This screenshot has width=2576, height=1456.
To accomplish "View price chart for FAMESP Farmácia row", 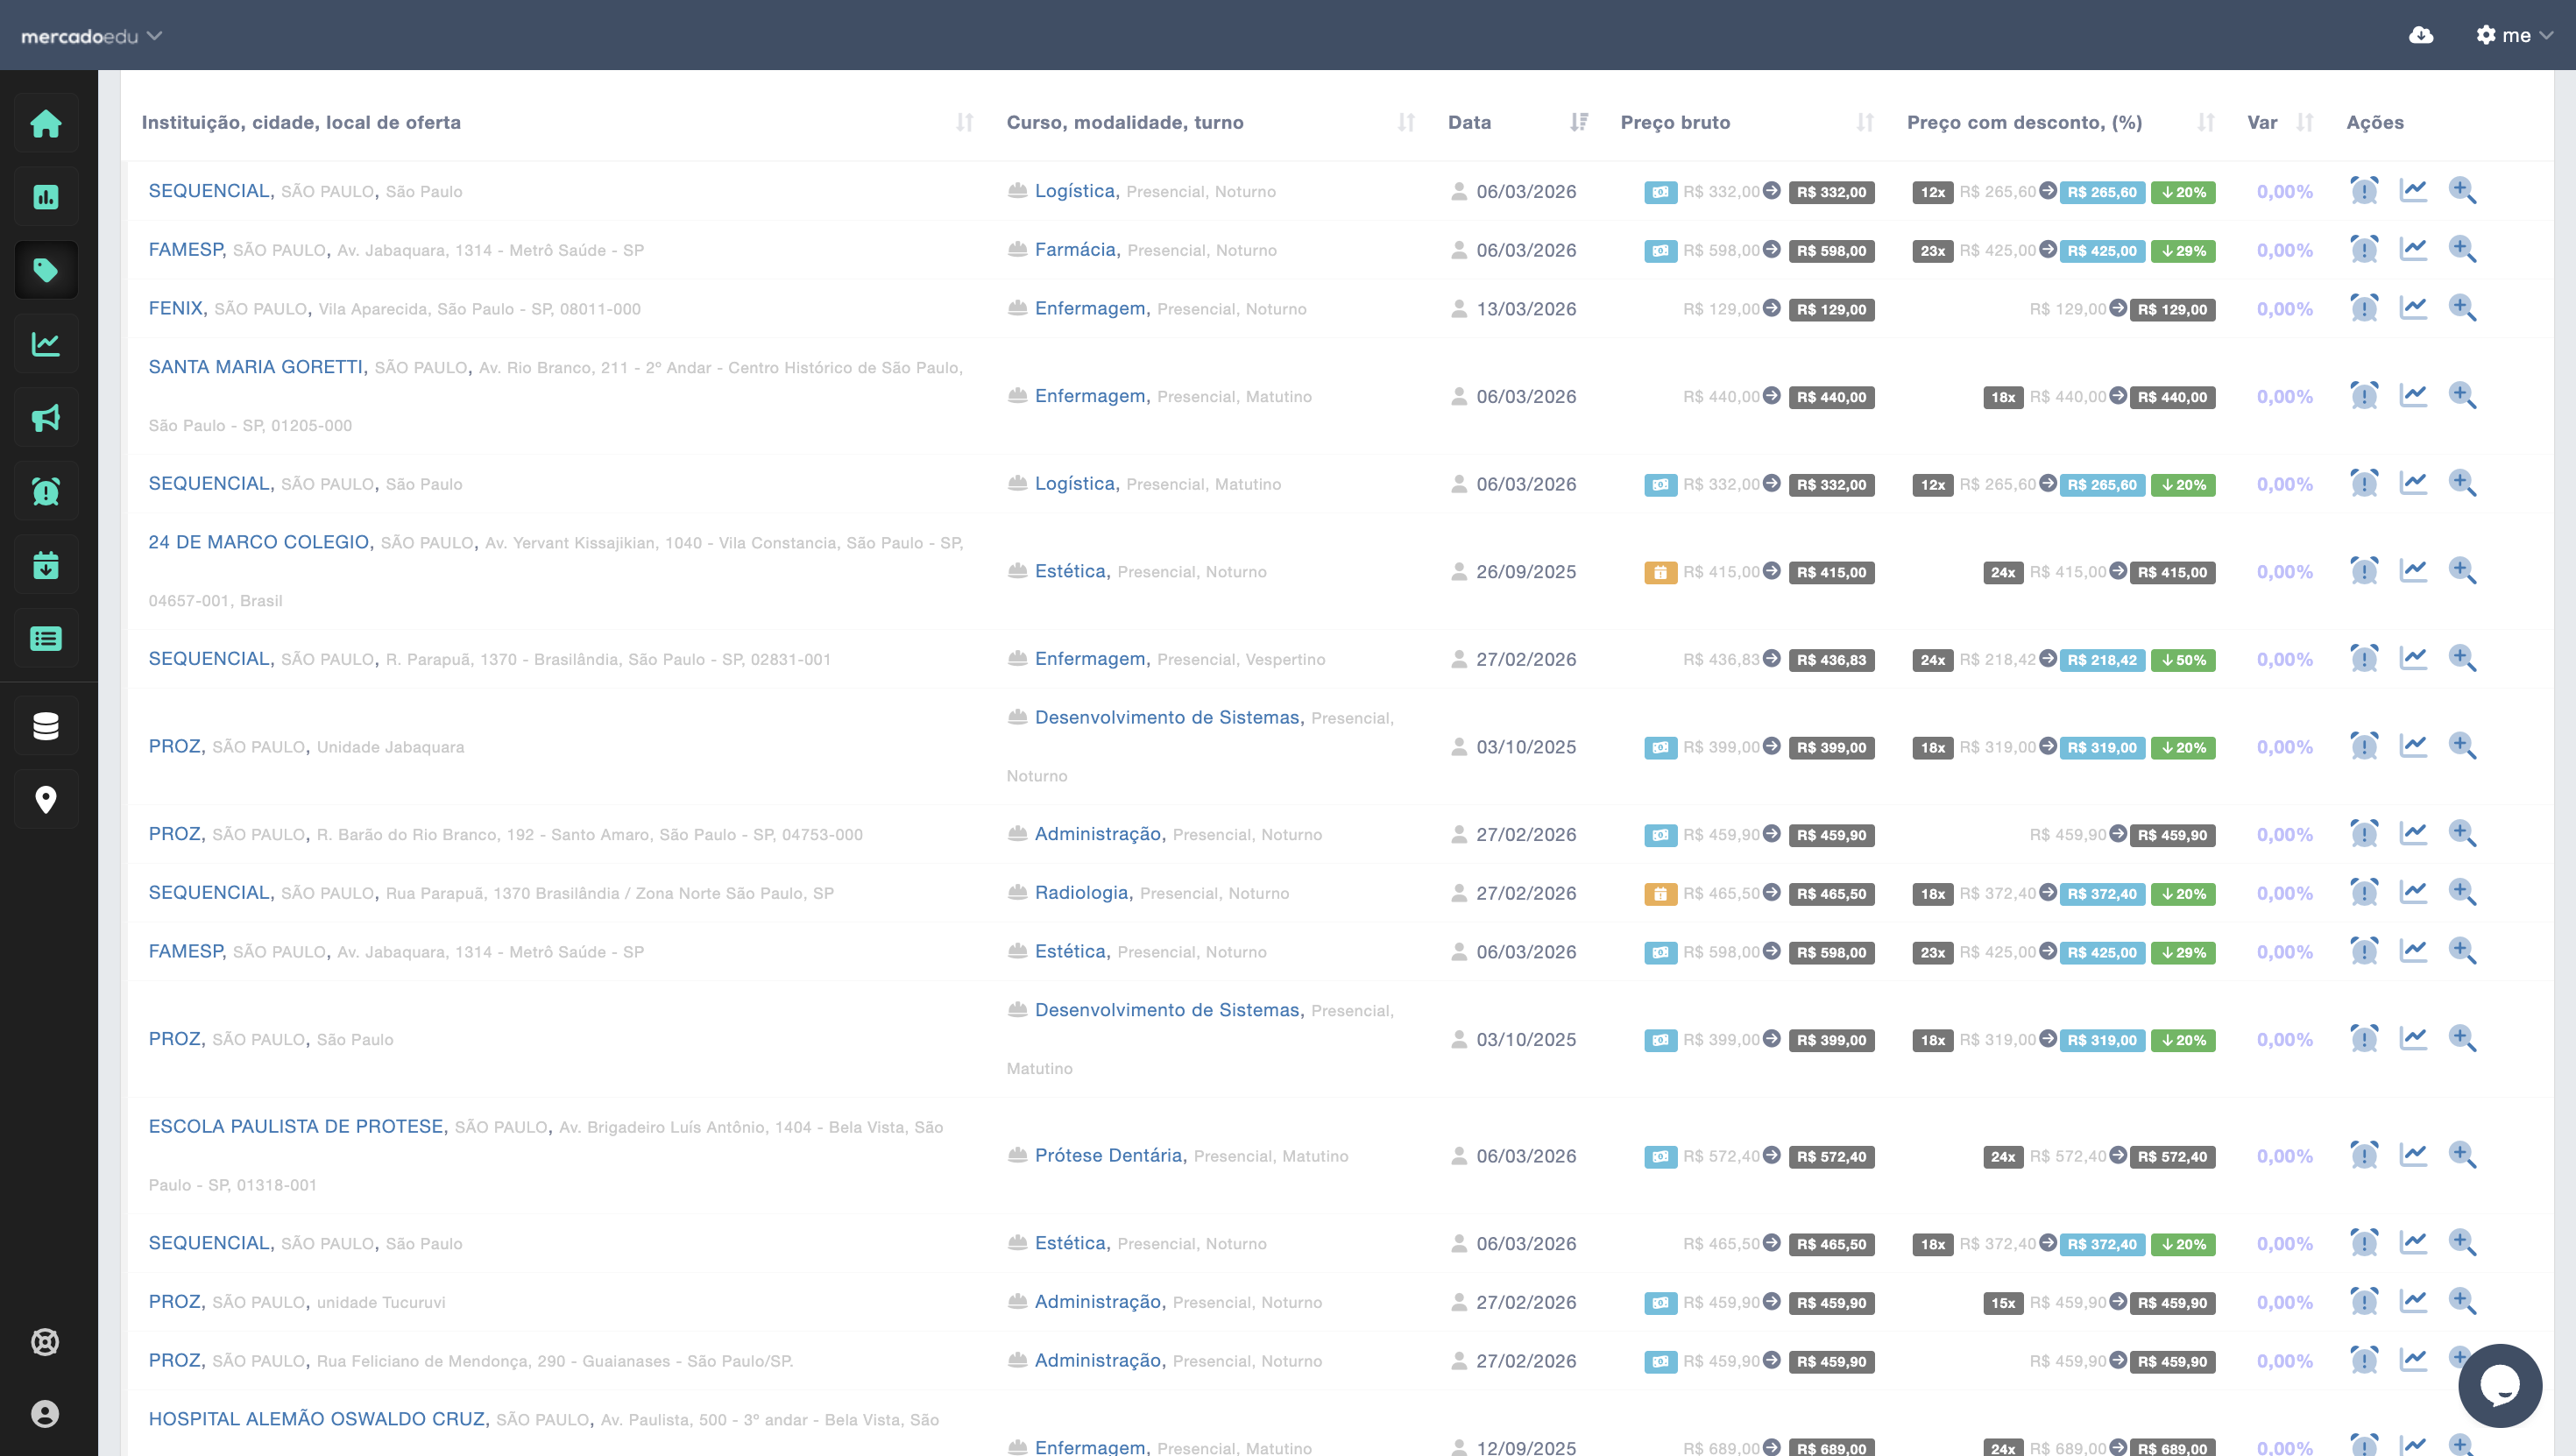I will point(2414,249).
